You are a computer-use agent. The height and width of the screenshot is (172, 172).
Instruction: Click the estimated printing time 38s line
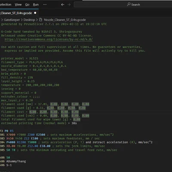coord(39,123)
